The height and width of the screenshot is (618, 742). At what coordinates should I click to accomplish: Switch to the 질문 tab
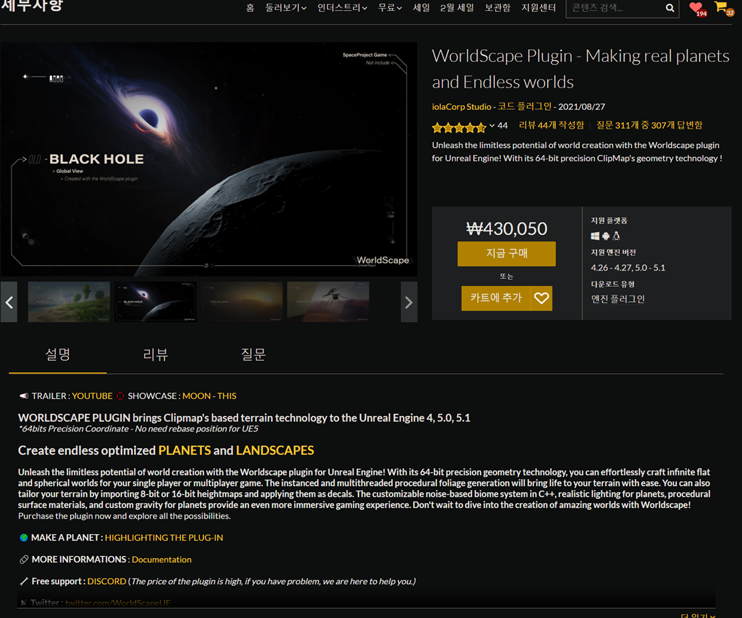[x=253, y=355]
